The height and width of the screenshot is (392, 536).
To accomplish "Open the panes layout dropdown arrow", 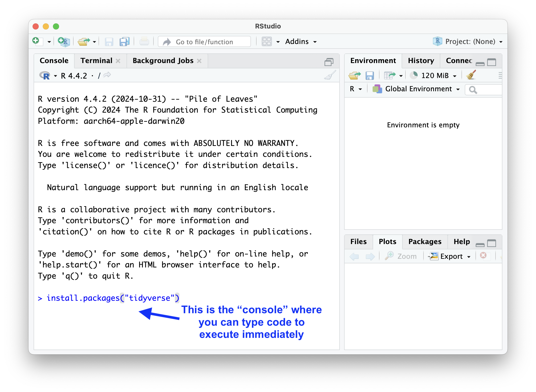I will point(278,42).
